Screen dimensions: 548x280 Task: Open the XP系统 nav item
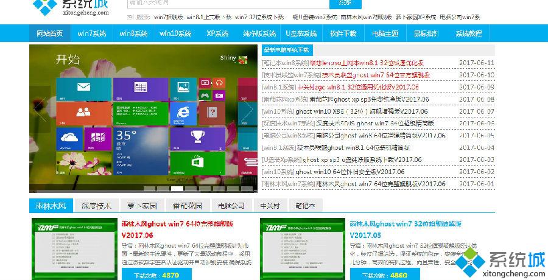[x=217, y=33]
